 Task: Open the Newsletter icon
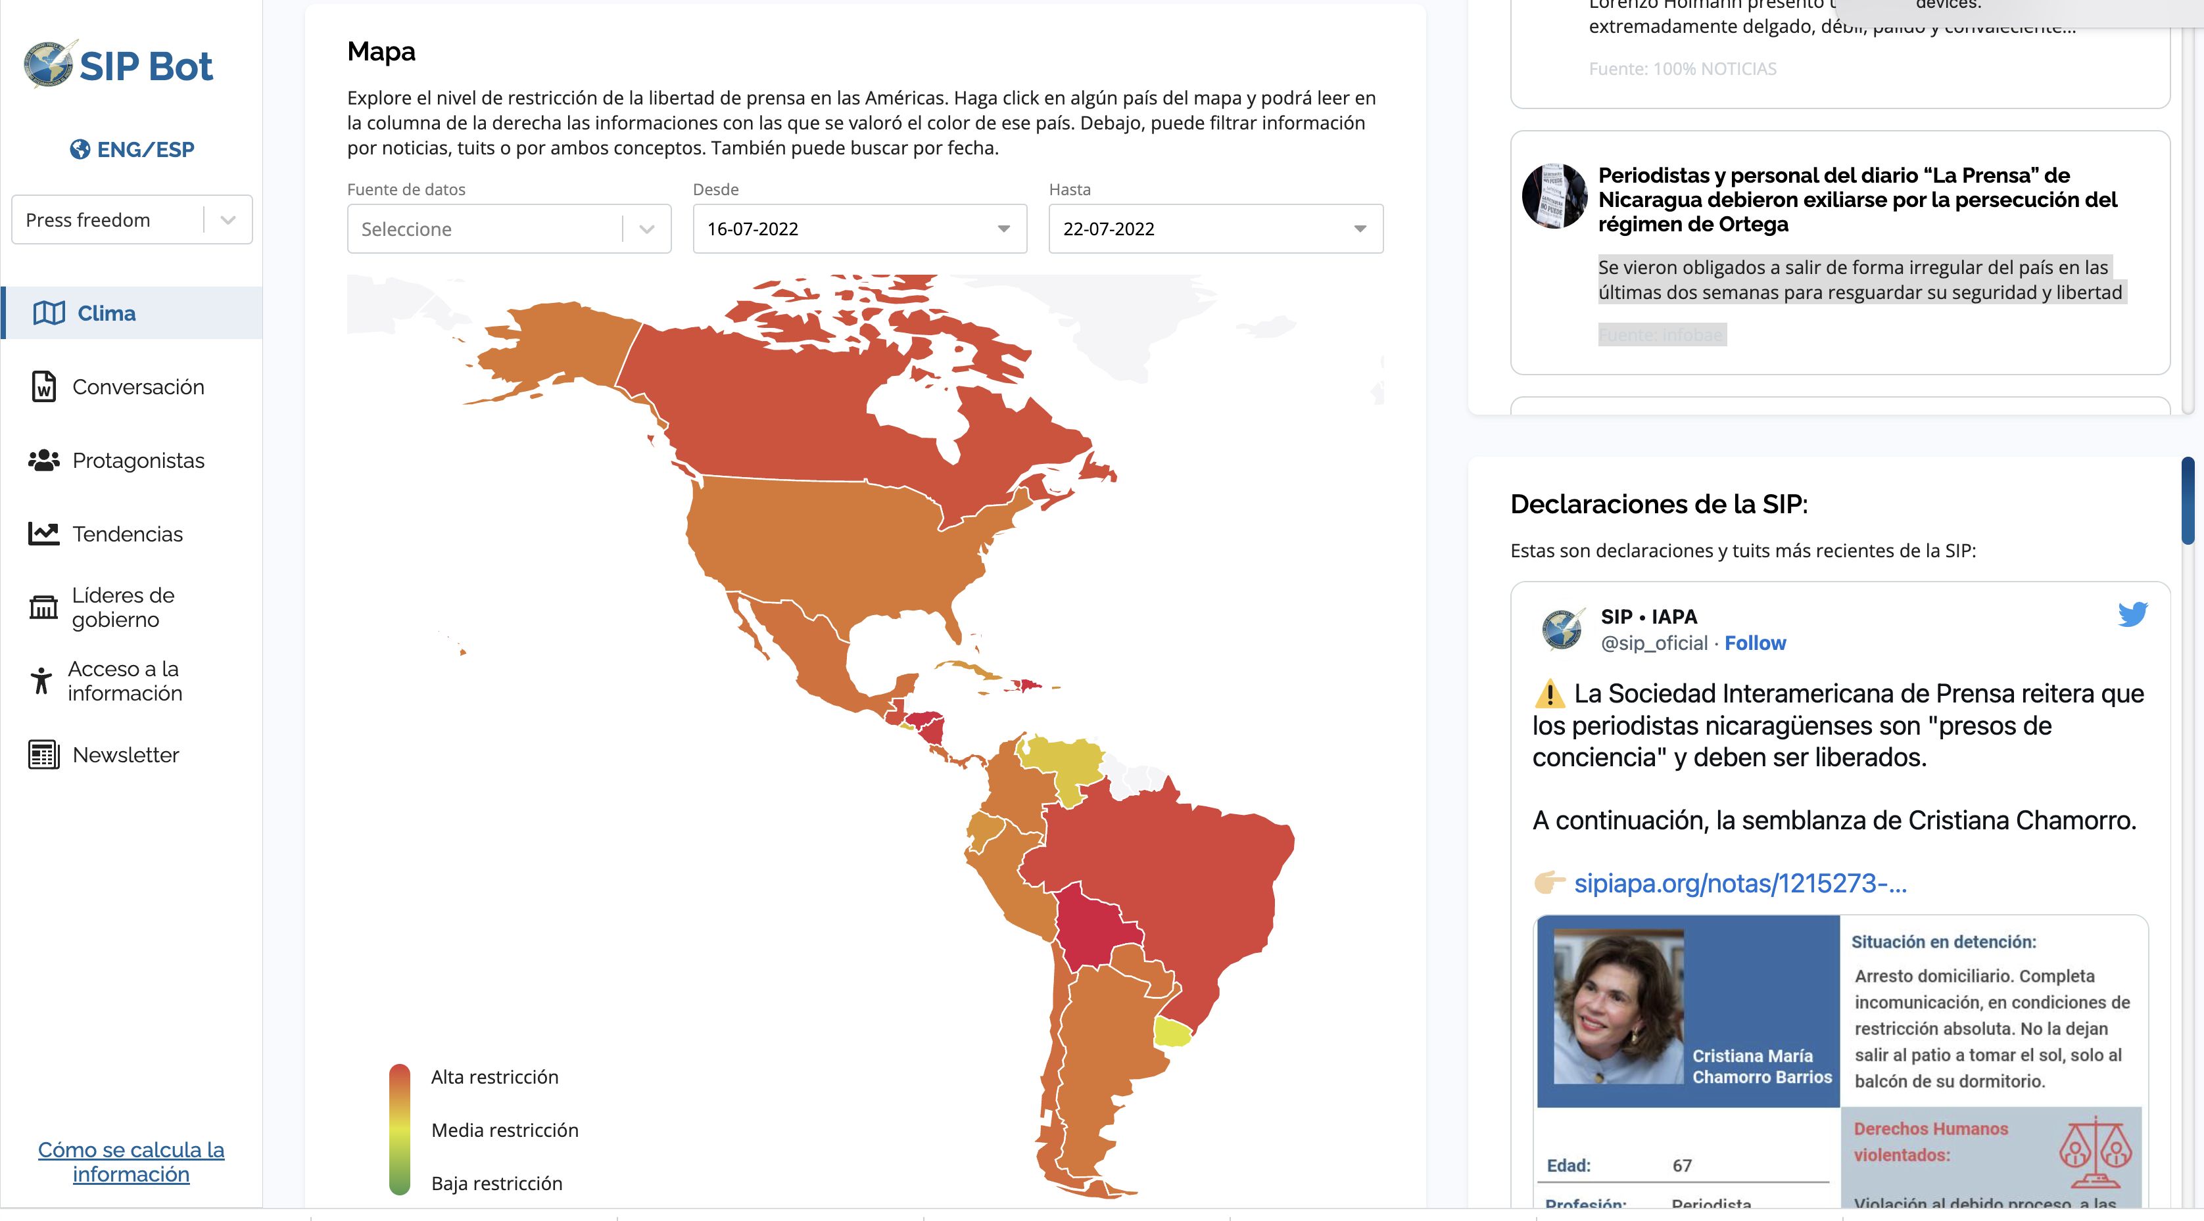point(43,754)
